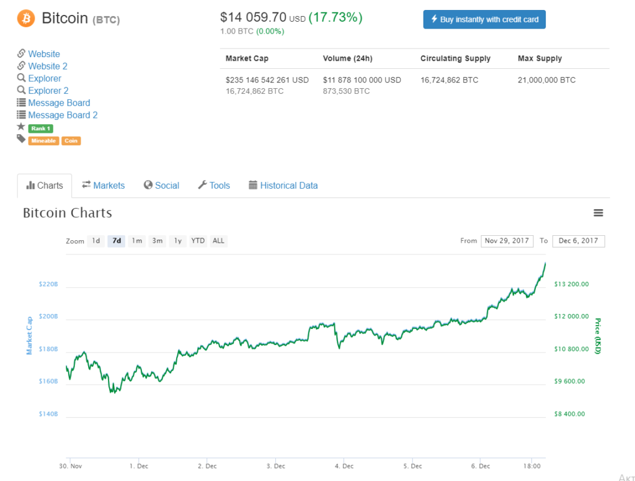Open the Explorer 2 link
The width and height of the screenshot is (635, 481).
tap(48, 91)
